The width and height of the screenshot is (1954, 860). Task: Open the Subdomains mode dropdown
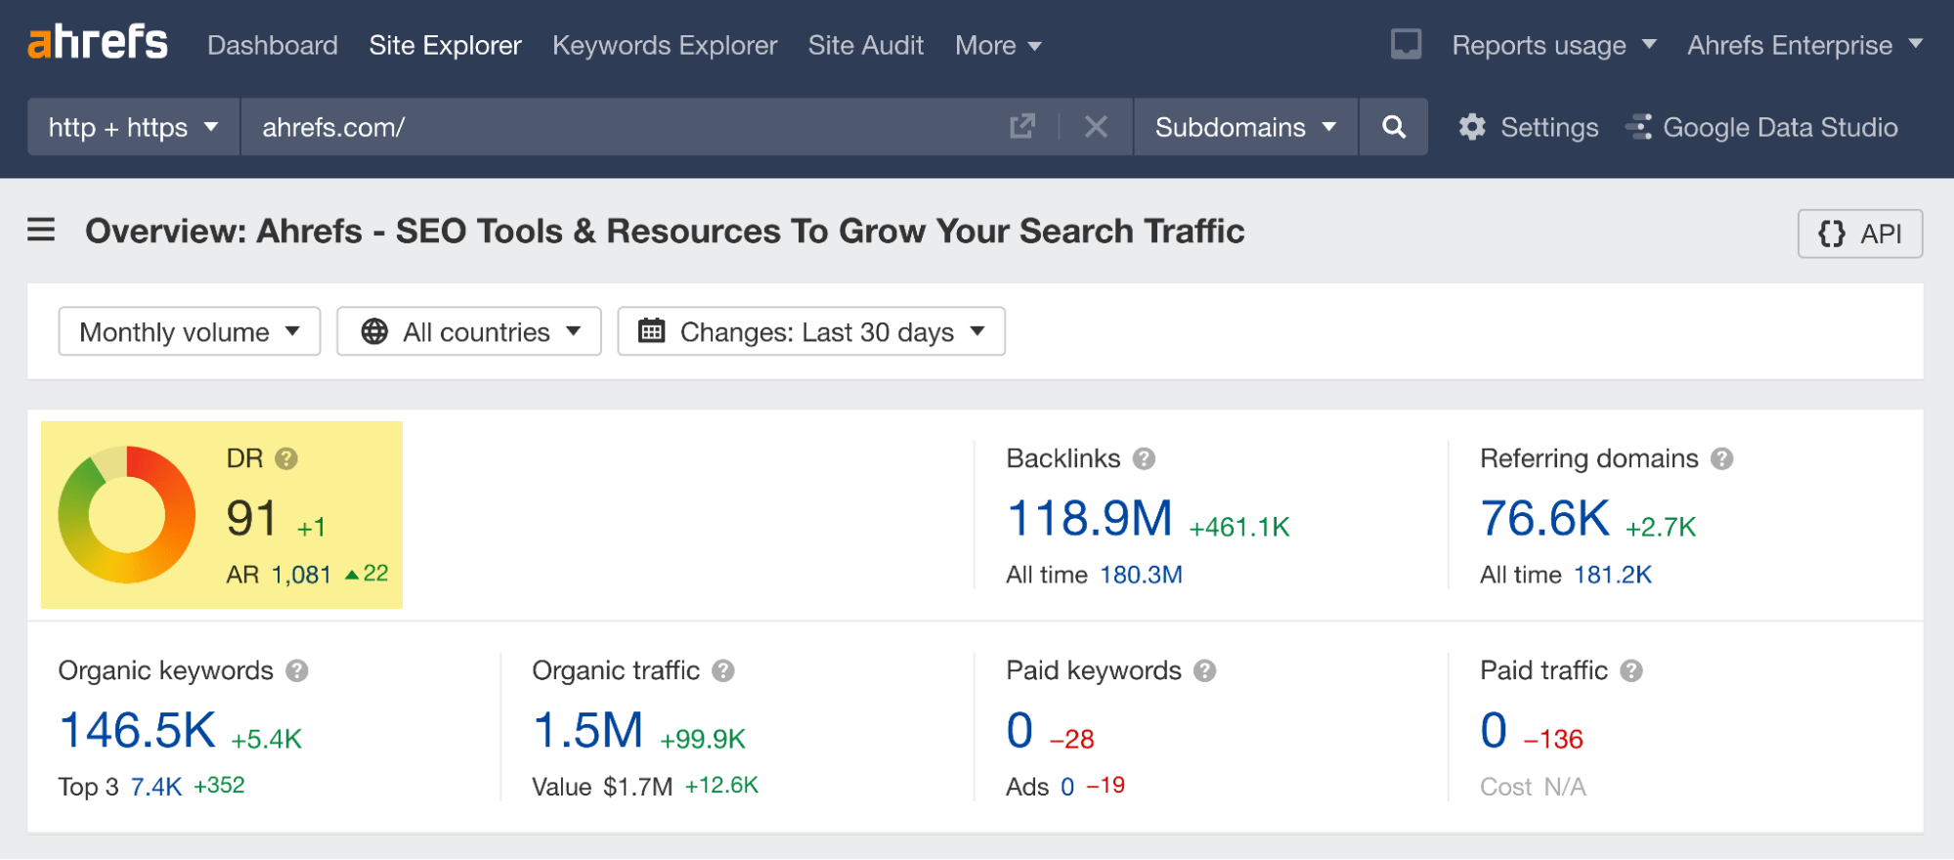[1245, 127]
